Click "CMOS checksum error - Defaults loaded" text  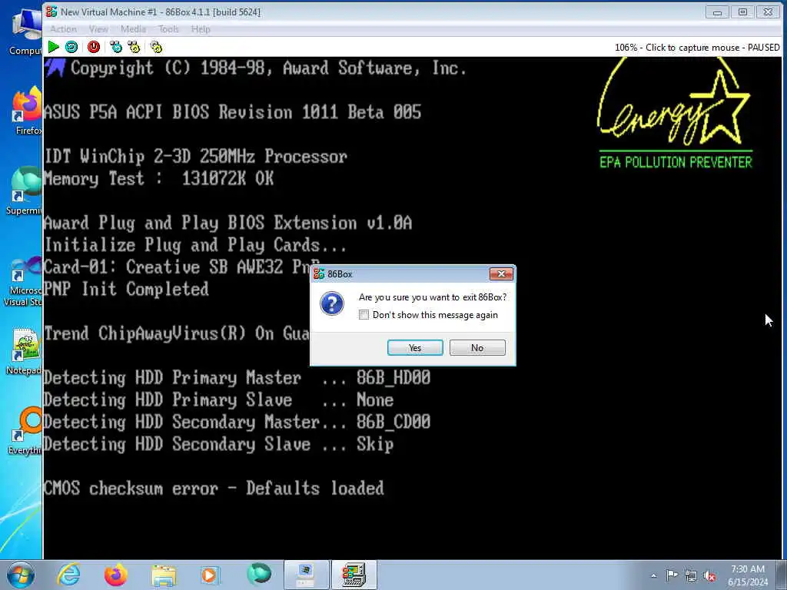tap(214, 488)
